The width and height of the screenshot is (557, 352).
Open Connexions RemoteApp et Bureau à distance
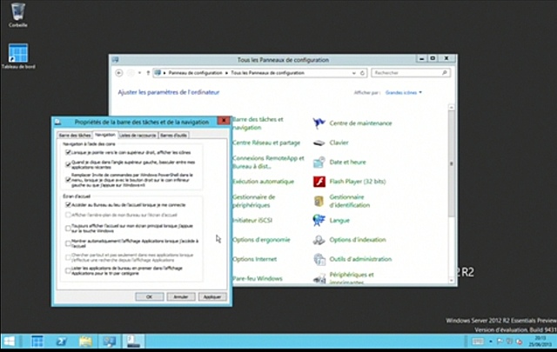pyautogui.click(x=268, y=163)
